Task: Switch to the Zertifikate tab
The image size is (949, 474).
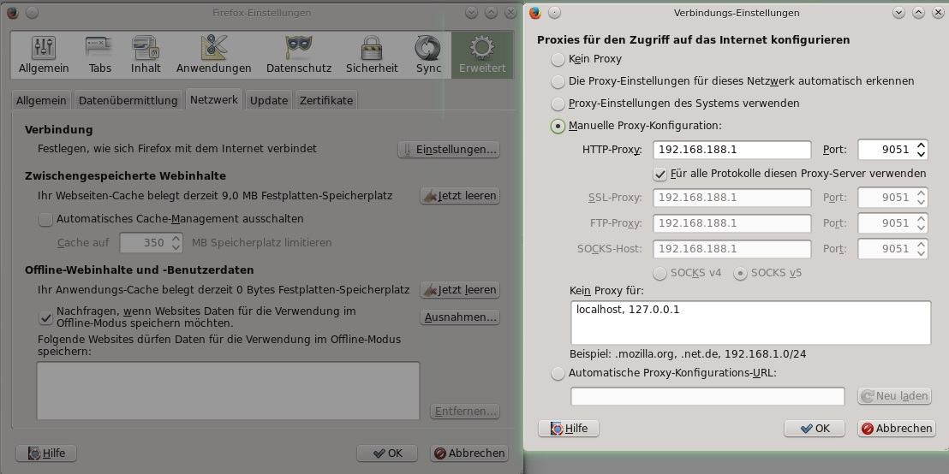Action: point(326,100)
